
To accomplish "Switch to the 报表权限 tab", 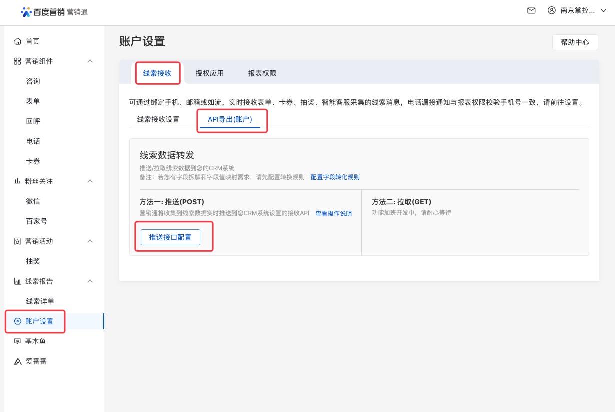I will 262,73.
